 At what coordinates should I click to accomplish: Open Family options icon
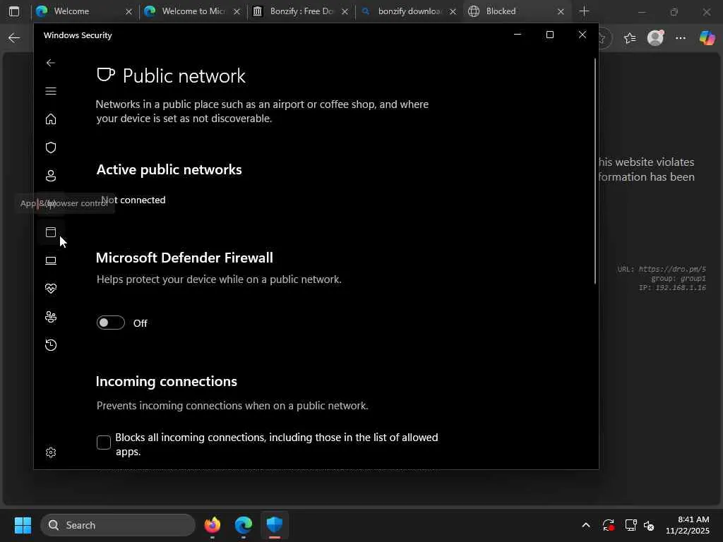(x=51, y=317)
